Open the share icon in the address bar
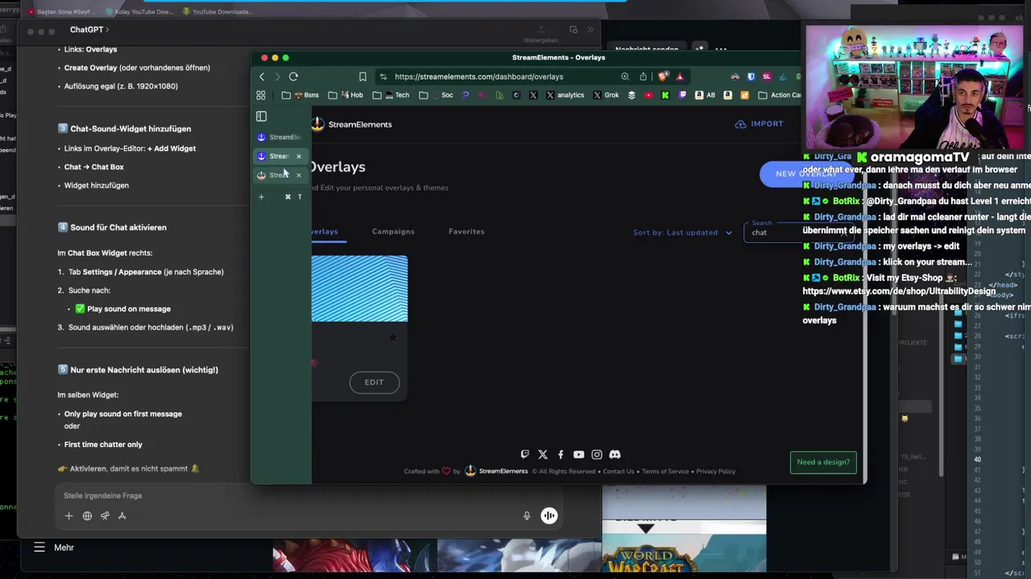Viewport: 1031px width, 579px height. pyautogui.click(x=643, y=76)
